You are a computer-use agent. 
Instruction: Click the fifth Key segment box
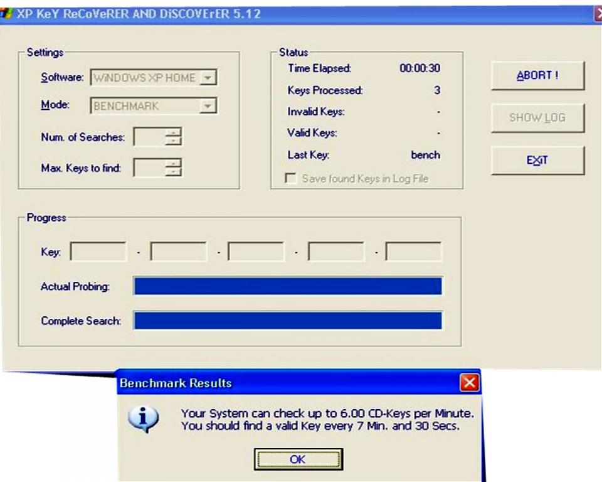click(x=414, y=252)
